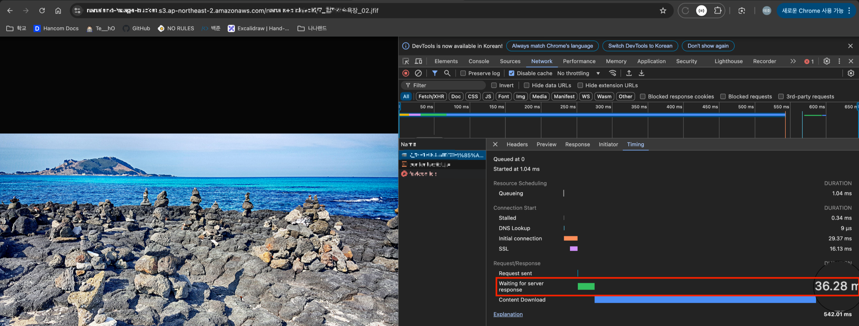This screenshot has width=859, height=326.
Task: Open the network search magnifier
Action: [447, 73]
